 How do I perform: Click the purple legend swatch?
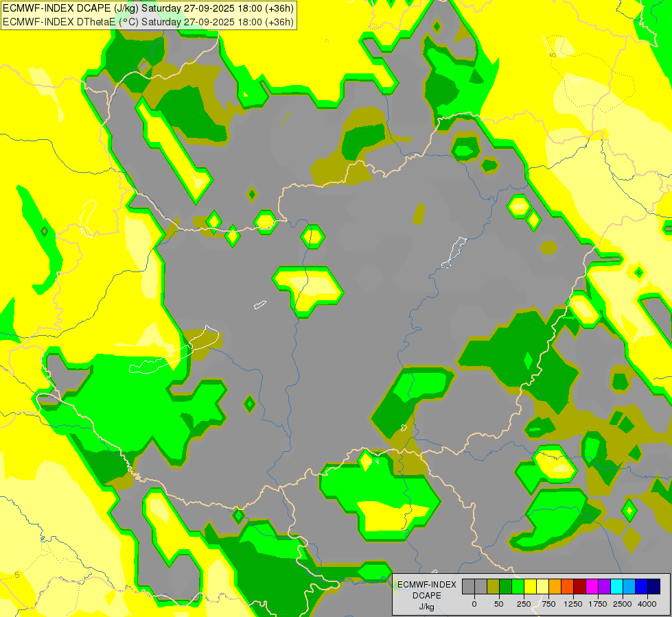coord(605,587)
